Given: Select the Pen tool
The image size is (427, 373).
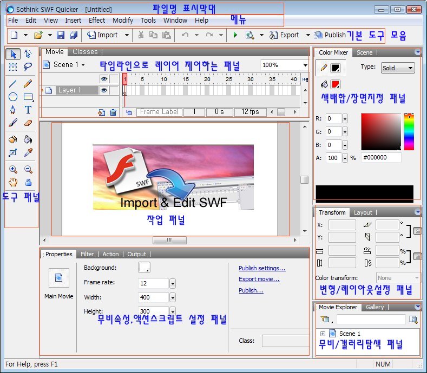Looking at the screenshot, I should (x=13, y=110).
